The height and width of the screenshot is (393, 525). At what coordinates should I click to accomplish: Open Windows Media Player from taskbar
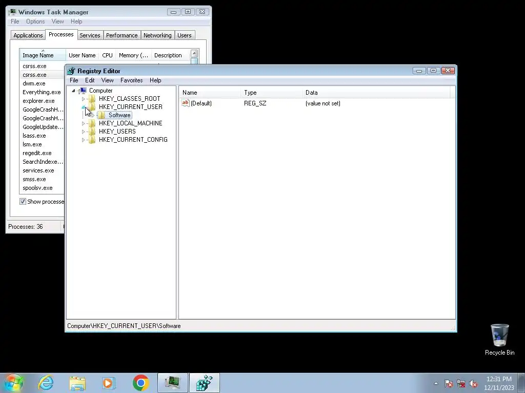tap(109, 383)
